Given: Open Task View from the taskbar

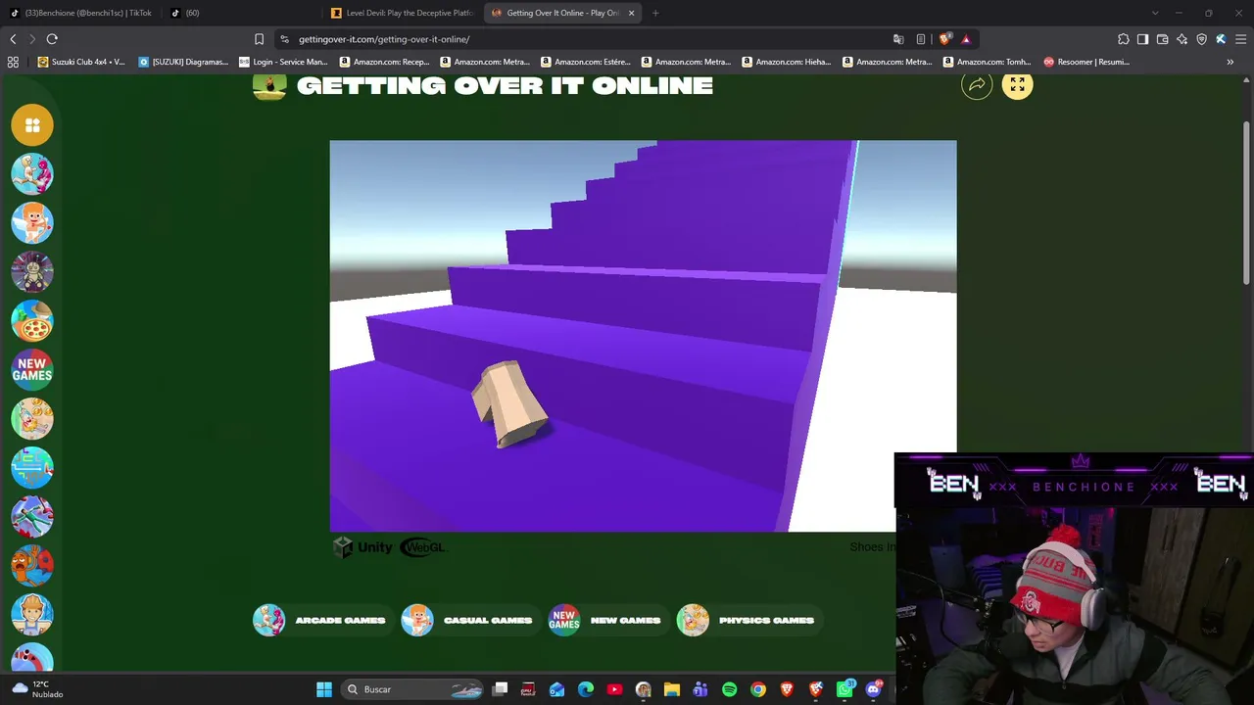Looking at the screenshot, I should tap(500, 689).
